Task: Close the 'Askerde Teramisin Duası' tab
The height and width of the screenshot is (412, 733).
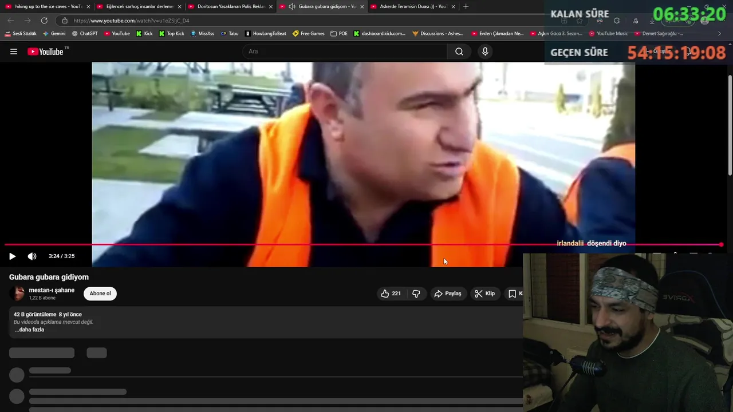Action: point(453,6)
